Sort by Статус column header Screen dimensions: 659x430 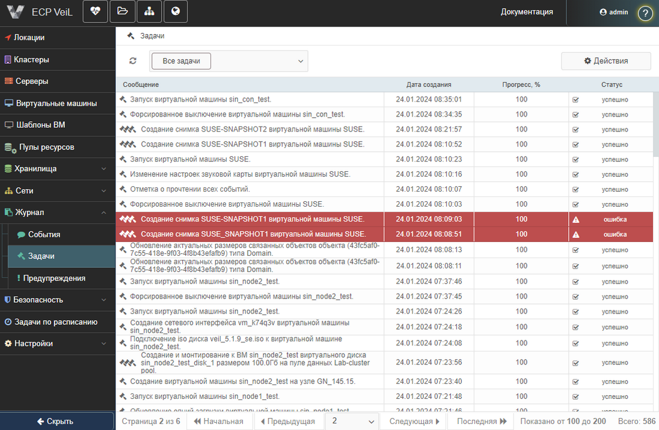pos(611,85)
